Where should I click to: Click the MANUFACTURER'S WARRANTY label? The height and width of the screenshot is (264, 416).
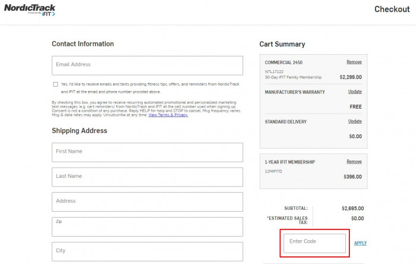pyautogui.click(x=295, y=92)
